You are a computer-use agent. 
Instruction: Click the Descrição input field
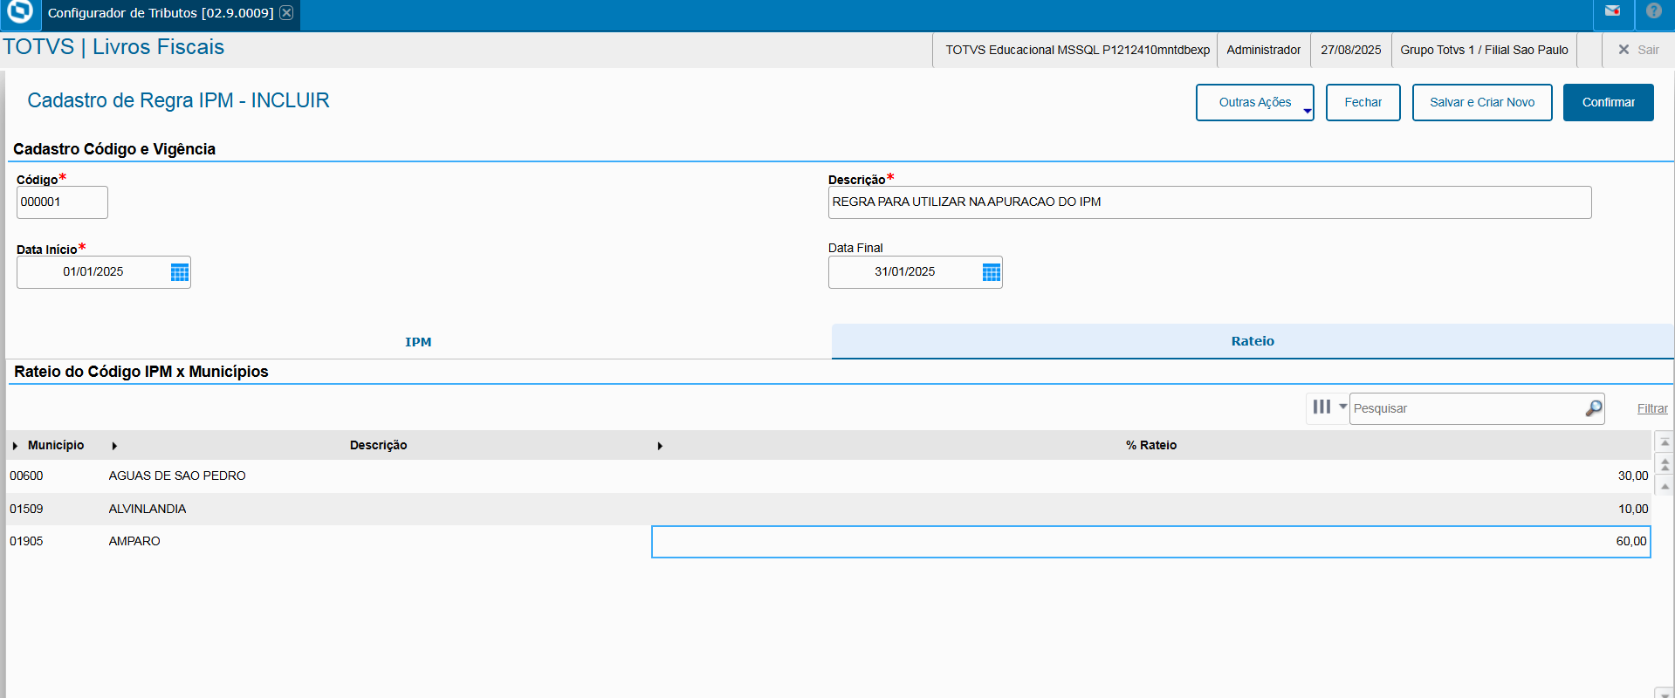tap(1210, 202)
